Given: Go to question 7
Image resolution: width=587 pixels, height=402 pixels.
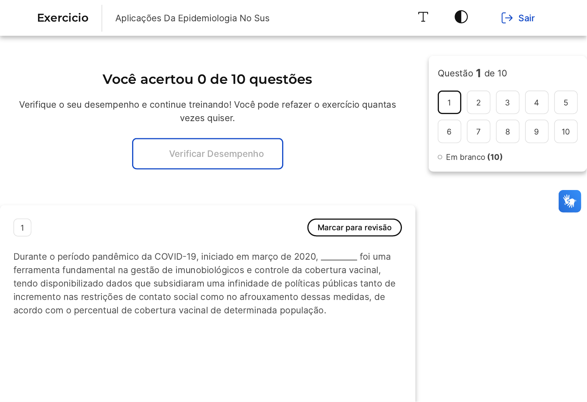Looking at the screenshot, I should point(478,132).
